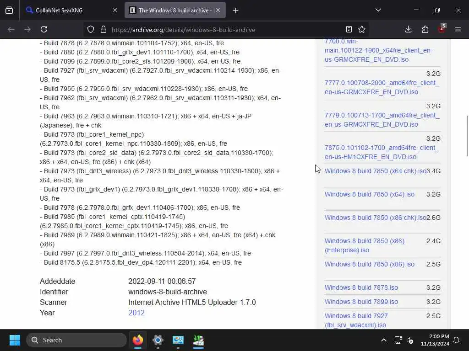Open the monitor app icon in taskbar

[x=178, y=340]
